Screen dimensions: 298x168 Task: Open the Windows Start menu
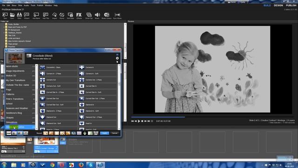tap(4, 165)
